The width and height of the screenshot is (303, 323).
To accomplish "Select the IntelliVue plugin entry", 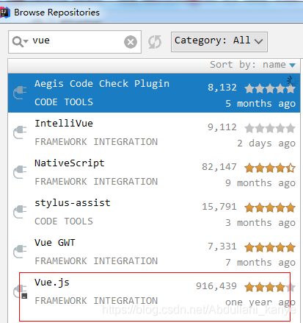I will point(154,132).
